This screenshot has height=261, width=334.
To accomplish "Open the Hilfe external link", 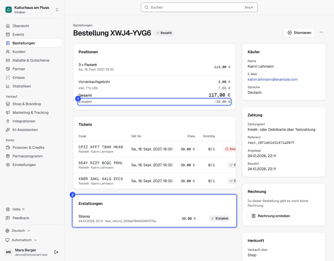I will (x=32, y=209).
